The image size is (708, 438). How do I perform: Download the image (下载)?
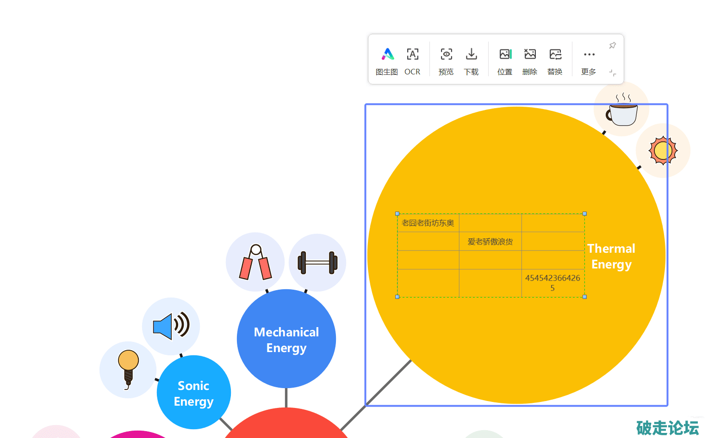coord(471,61)
